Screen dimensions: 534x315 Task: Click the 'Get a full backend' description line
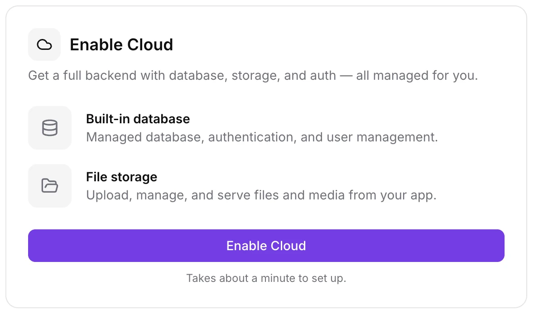[253, 75]
